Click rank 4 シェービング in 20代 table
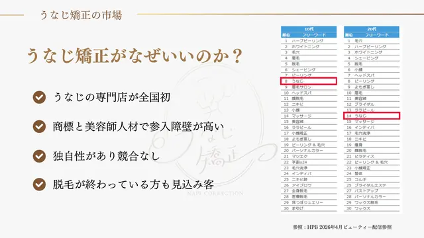The width and height of the screenshot is (424, 238). click(372, 58)
